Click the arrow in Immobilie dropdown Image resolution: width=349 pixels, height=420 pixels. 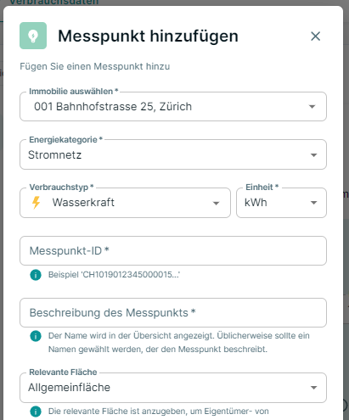point(312,107)
